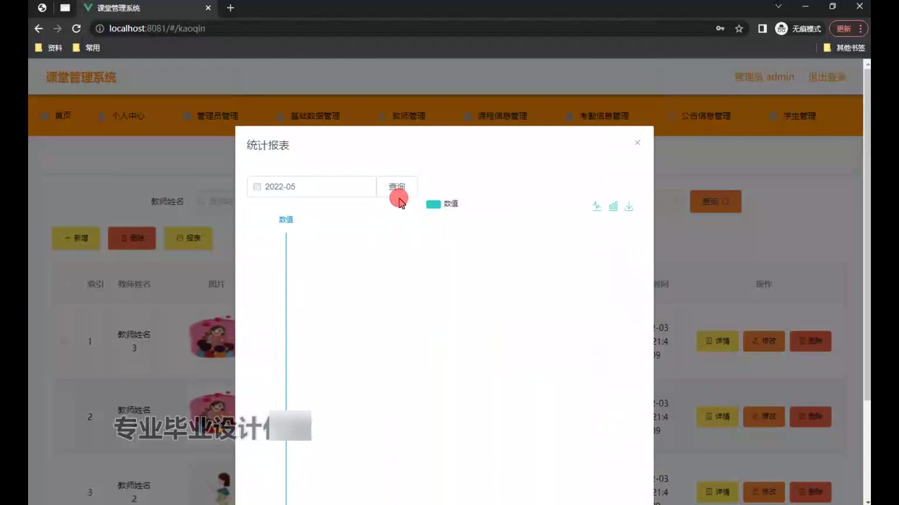Click the 管理员 admin label
The height and width of the screenshot is (505, 899).
tap(764, 77)
